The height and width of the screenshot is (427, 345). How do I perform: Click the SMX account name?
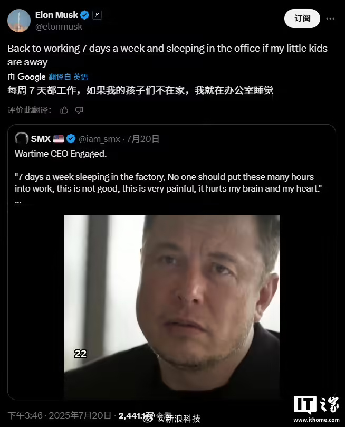41,139
